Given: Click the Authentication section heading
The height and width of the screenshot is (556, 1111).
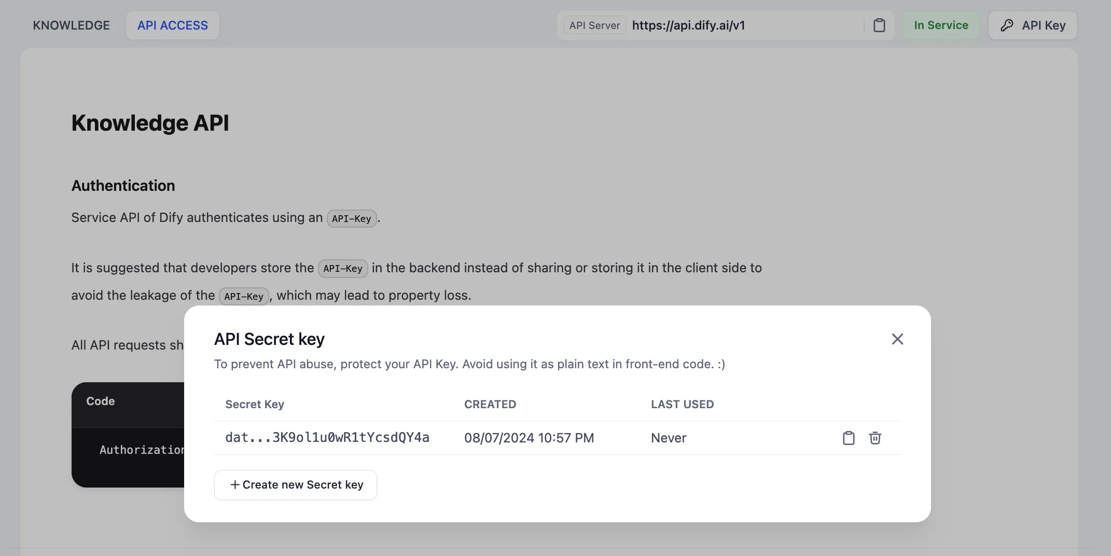Looking at the screenshot, I should 123,186.
